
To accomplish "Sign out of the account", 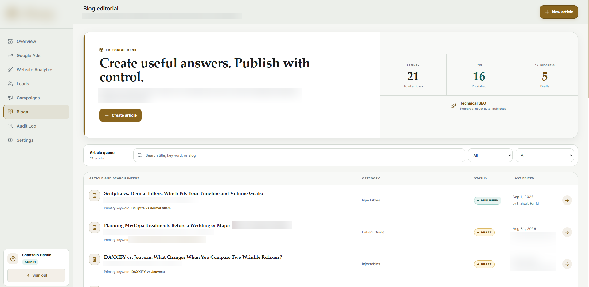I will pos(36,275).
